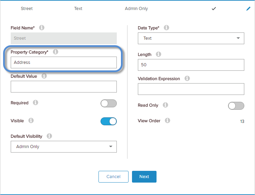The height and width of the screenshot is (195, 255).
Task: Click the Text cell in the table row
Action: click(x=78, y=9)
